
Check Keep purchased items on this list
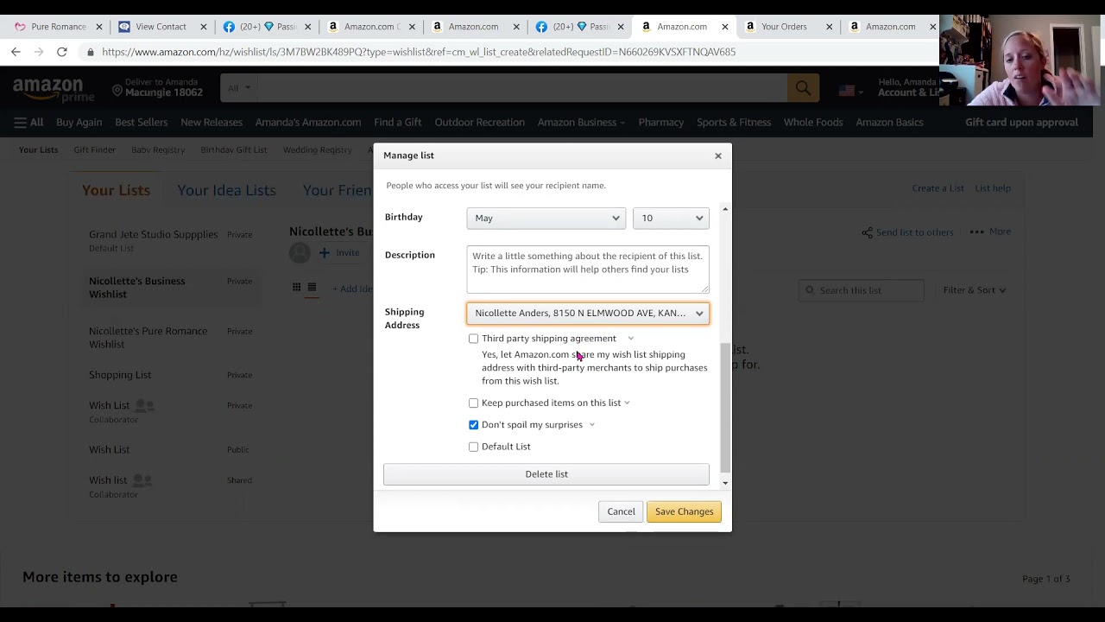pos(473,403)
